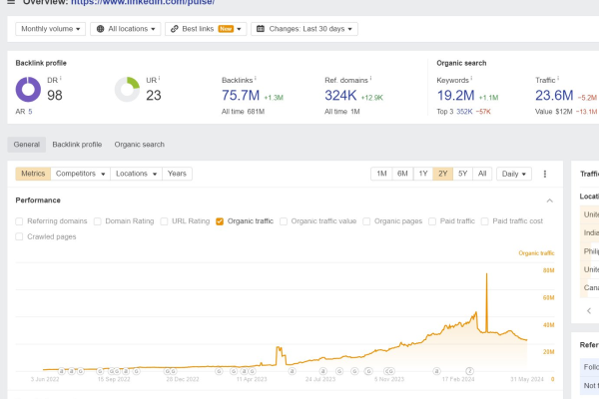The height and width of the screenshot is (399, 599).
Task: Select the Metrics chart tab
Action: pos(33,174)
